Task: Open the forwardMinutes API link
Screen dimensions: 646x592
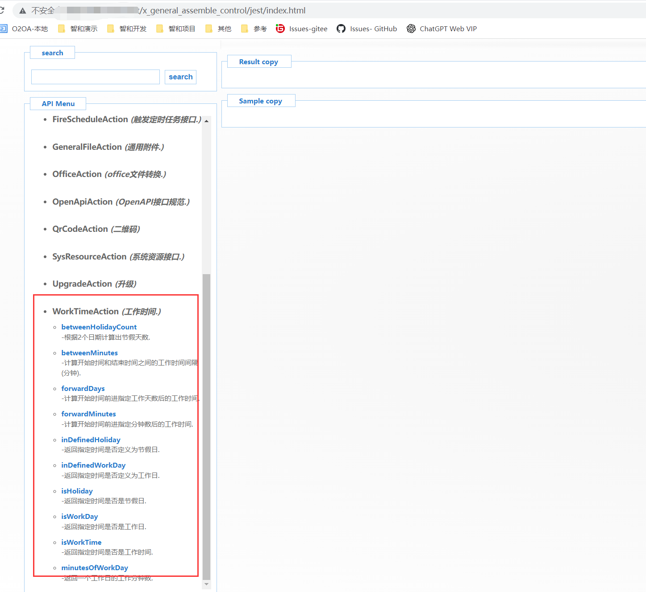Action: 89,414
